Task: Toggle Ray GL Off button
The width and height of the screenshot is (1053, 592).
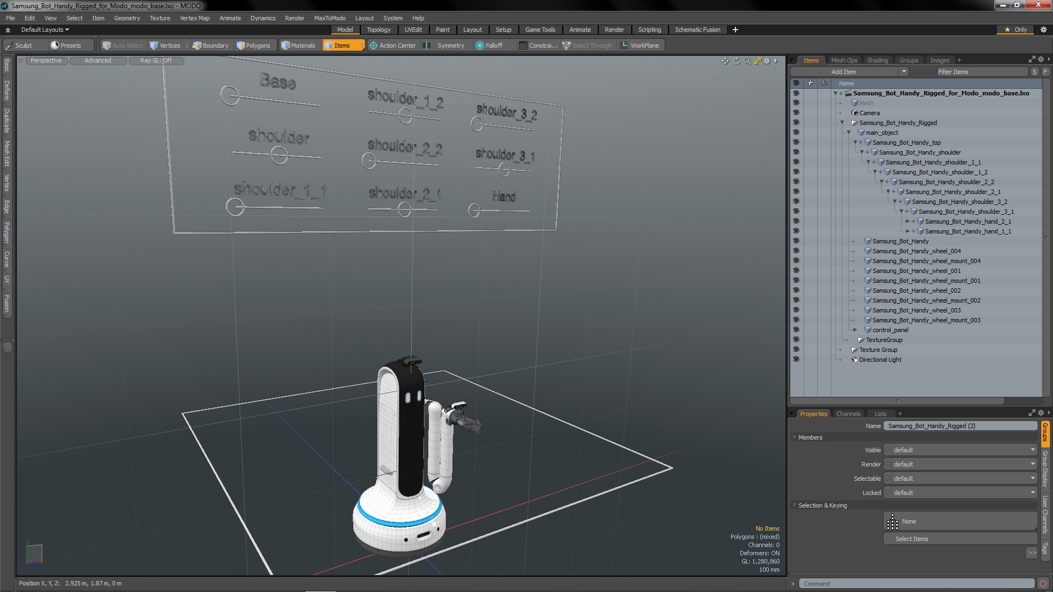Action: [x=156, y=61]
